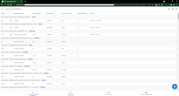Select group DETERMINACAO QUANTITATIVA DE PROTEINA C REATIVA
Screen dimensions: 179x96
pos(89,80)
